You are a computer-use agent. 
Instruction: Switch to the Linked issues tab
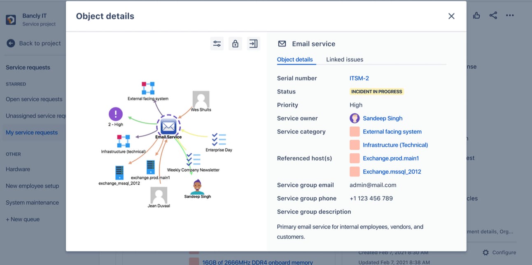pos(345,60)
